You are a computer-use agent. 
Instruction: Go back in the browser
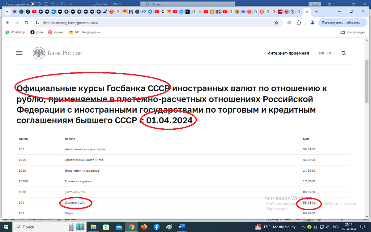pos(8,23)
